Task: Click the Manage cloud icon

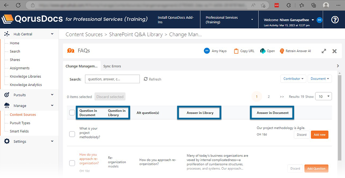Action: click(7, 106)
